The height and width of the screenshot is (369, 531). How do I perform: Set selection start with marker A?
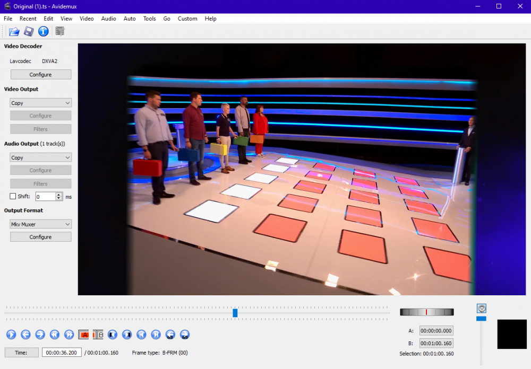point(84,335)
